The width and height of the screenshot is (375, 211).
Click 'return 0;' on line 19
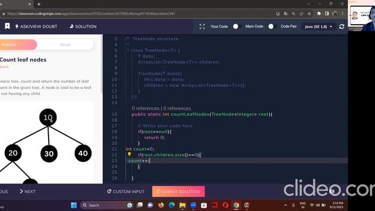coord(155,137)
